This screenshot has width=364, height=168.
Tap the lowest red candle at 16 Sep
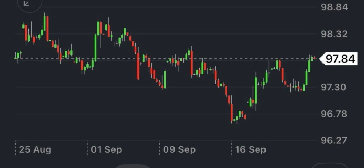coord(232,113)
